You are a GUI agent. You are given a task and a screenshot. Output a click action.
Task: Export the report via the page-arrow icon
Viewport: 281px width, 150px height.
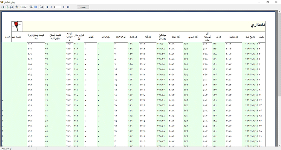7,7
